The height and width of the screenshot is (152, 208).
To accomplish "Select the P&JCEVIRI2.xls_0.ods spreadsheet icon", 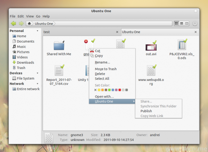I will point(182,45).
